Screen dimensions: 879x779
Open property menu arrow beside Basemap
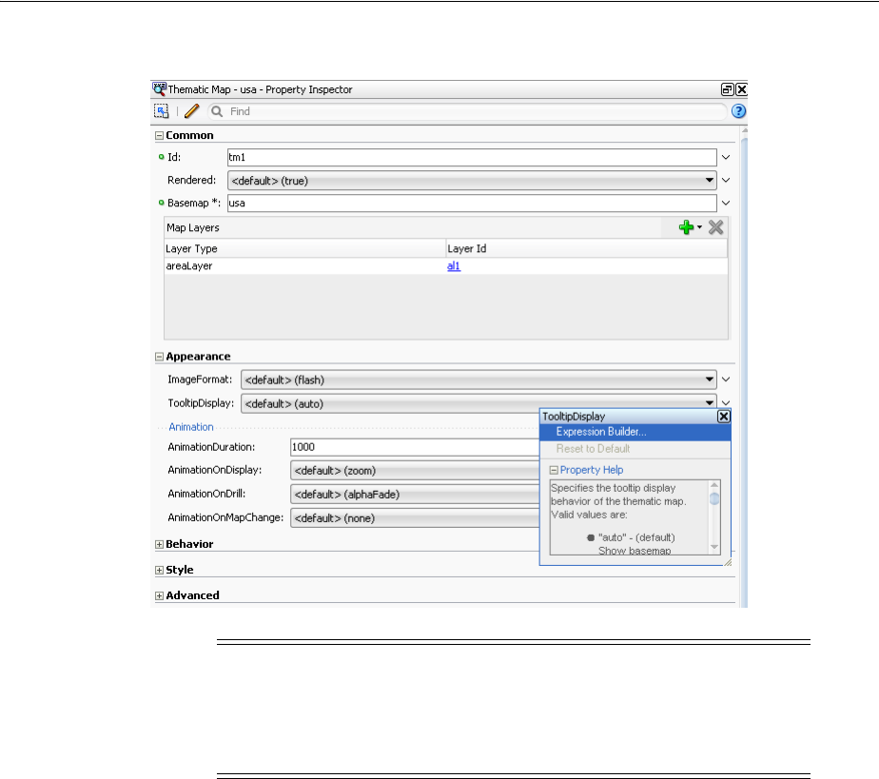click(x=726, y=203)
